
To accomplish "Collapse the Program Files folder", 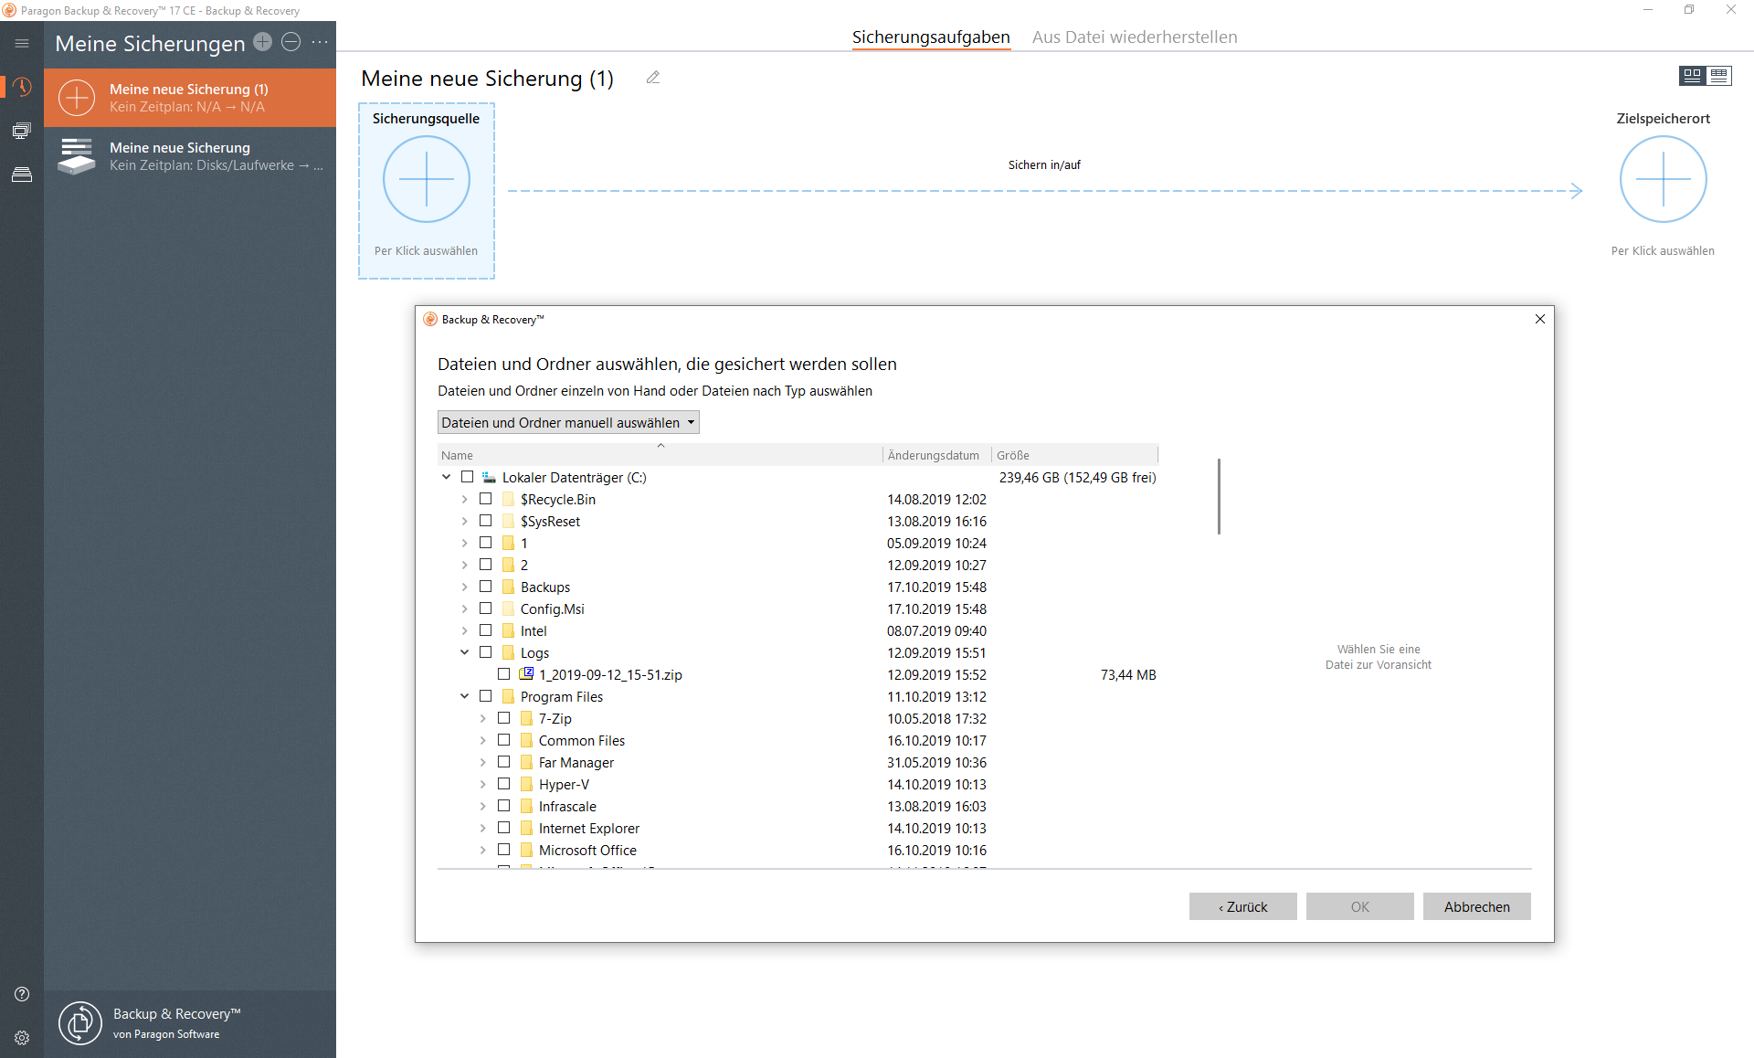I will [464, 696].
